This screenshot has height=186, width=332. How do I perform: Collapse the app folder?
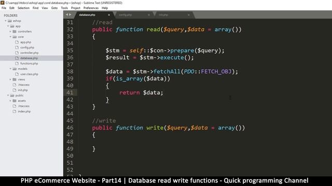pos(8,26)
